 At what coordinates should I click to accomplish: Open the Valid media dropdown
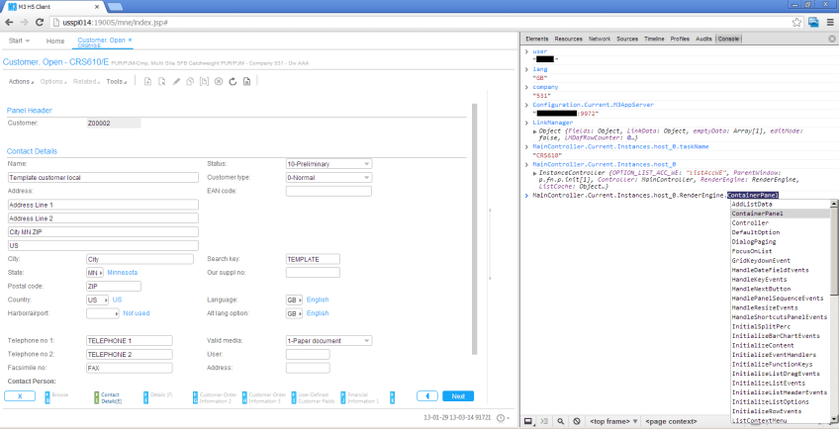click(329, 341)
